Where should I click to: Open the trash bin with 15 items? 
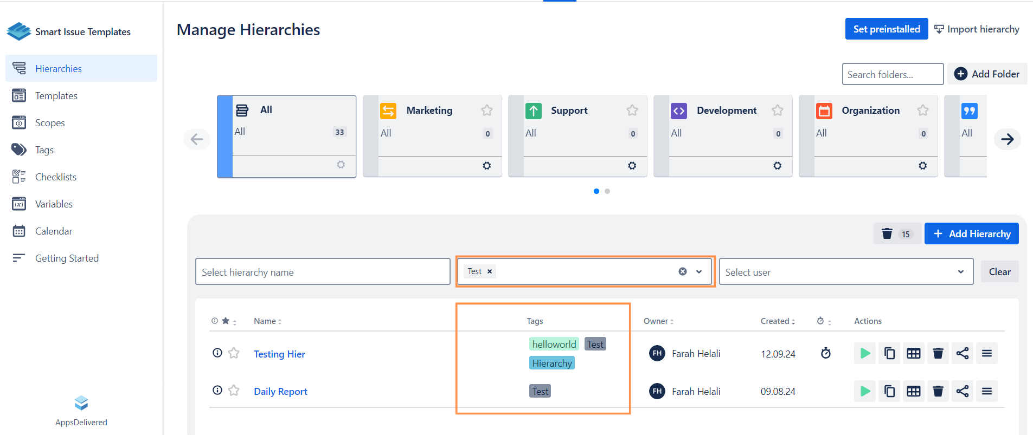[897, 234]
